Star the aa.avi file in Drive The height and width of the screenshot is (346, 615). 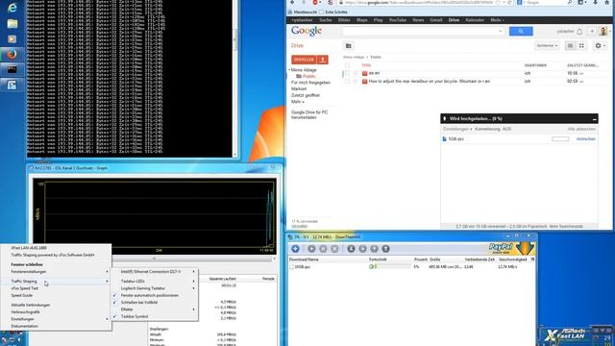pos(356,73)
